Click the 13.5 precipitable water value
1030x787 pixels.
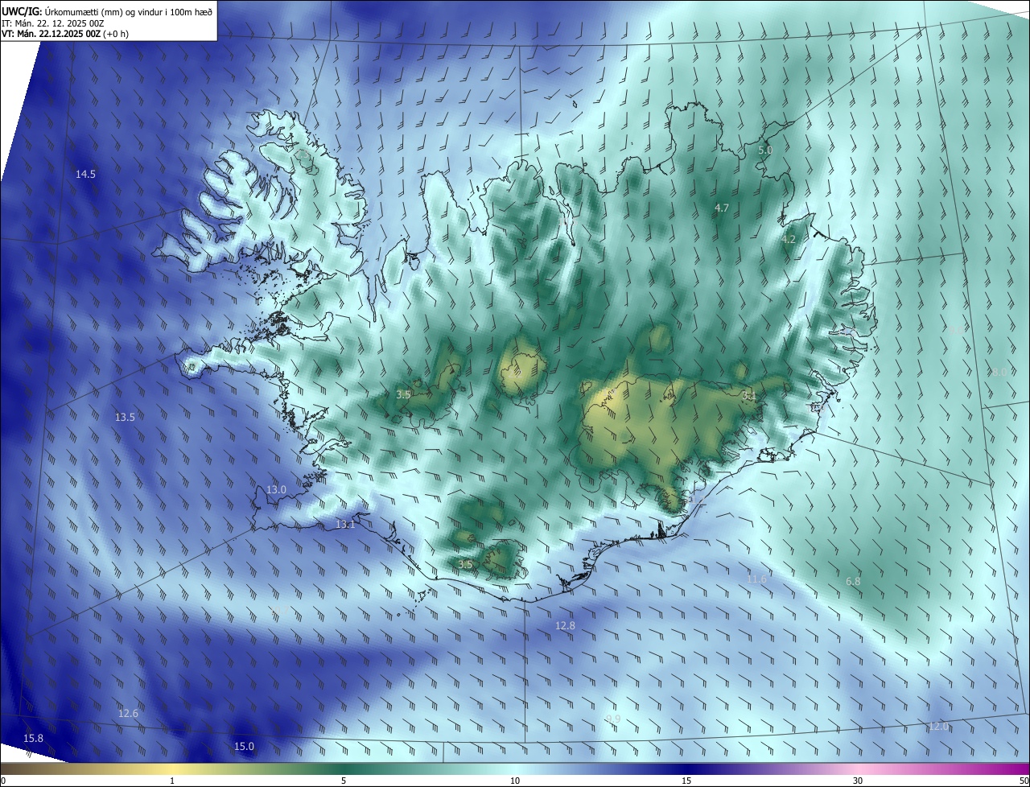click(125, 418)
